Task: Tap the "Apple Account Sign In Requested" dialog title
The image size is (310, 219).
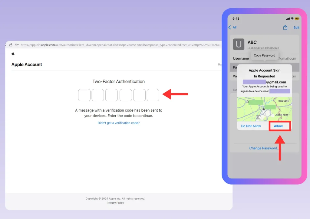Action: coord(265,73)
